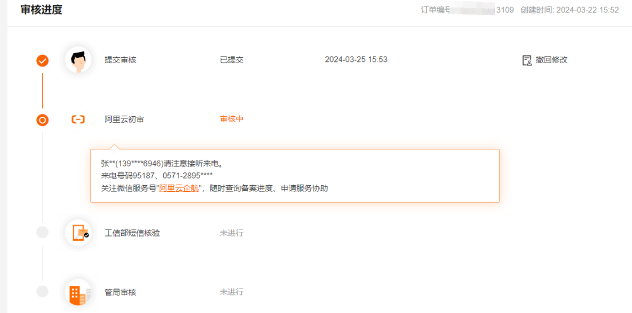Click the gray step dot for 工信部短信核验
This screenshot has width=632, height=313.
pos(42,232)
